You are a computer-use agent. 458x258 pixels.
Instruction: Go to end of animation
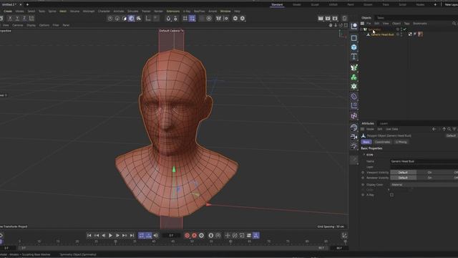click(x=132, y=236)
